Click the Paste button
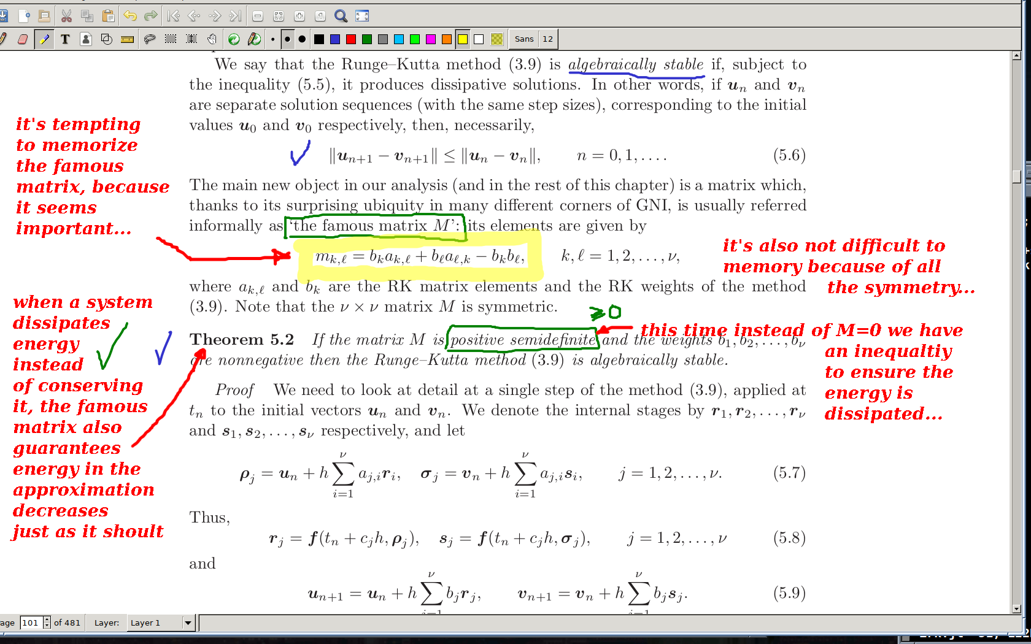 [108, 16]
